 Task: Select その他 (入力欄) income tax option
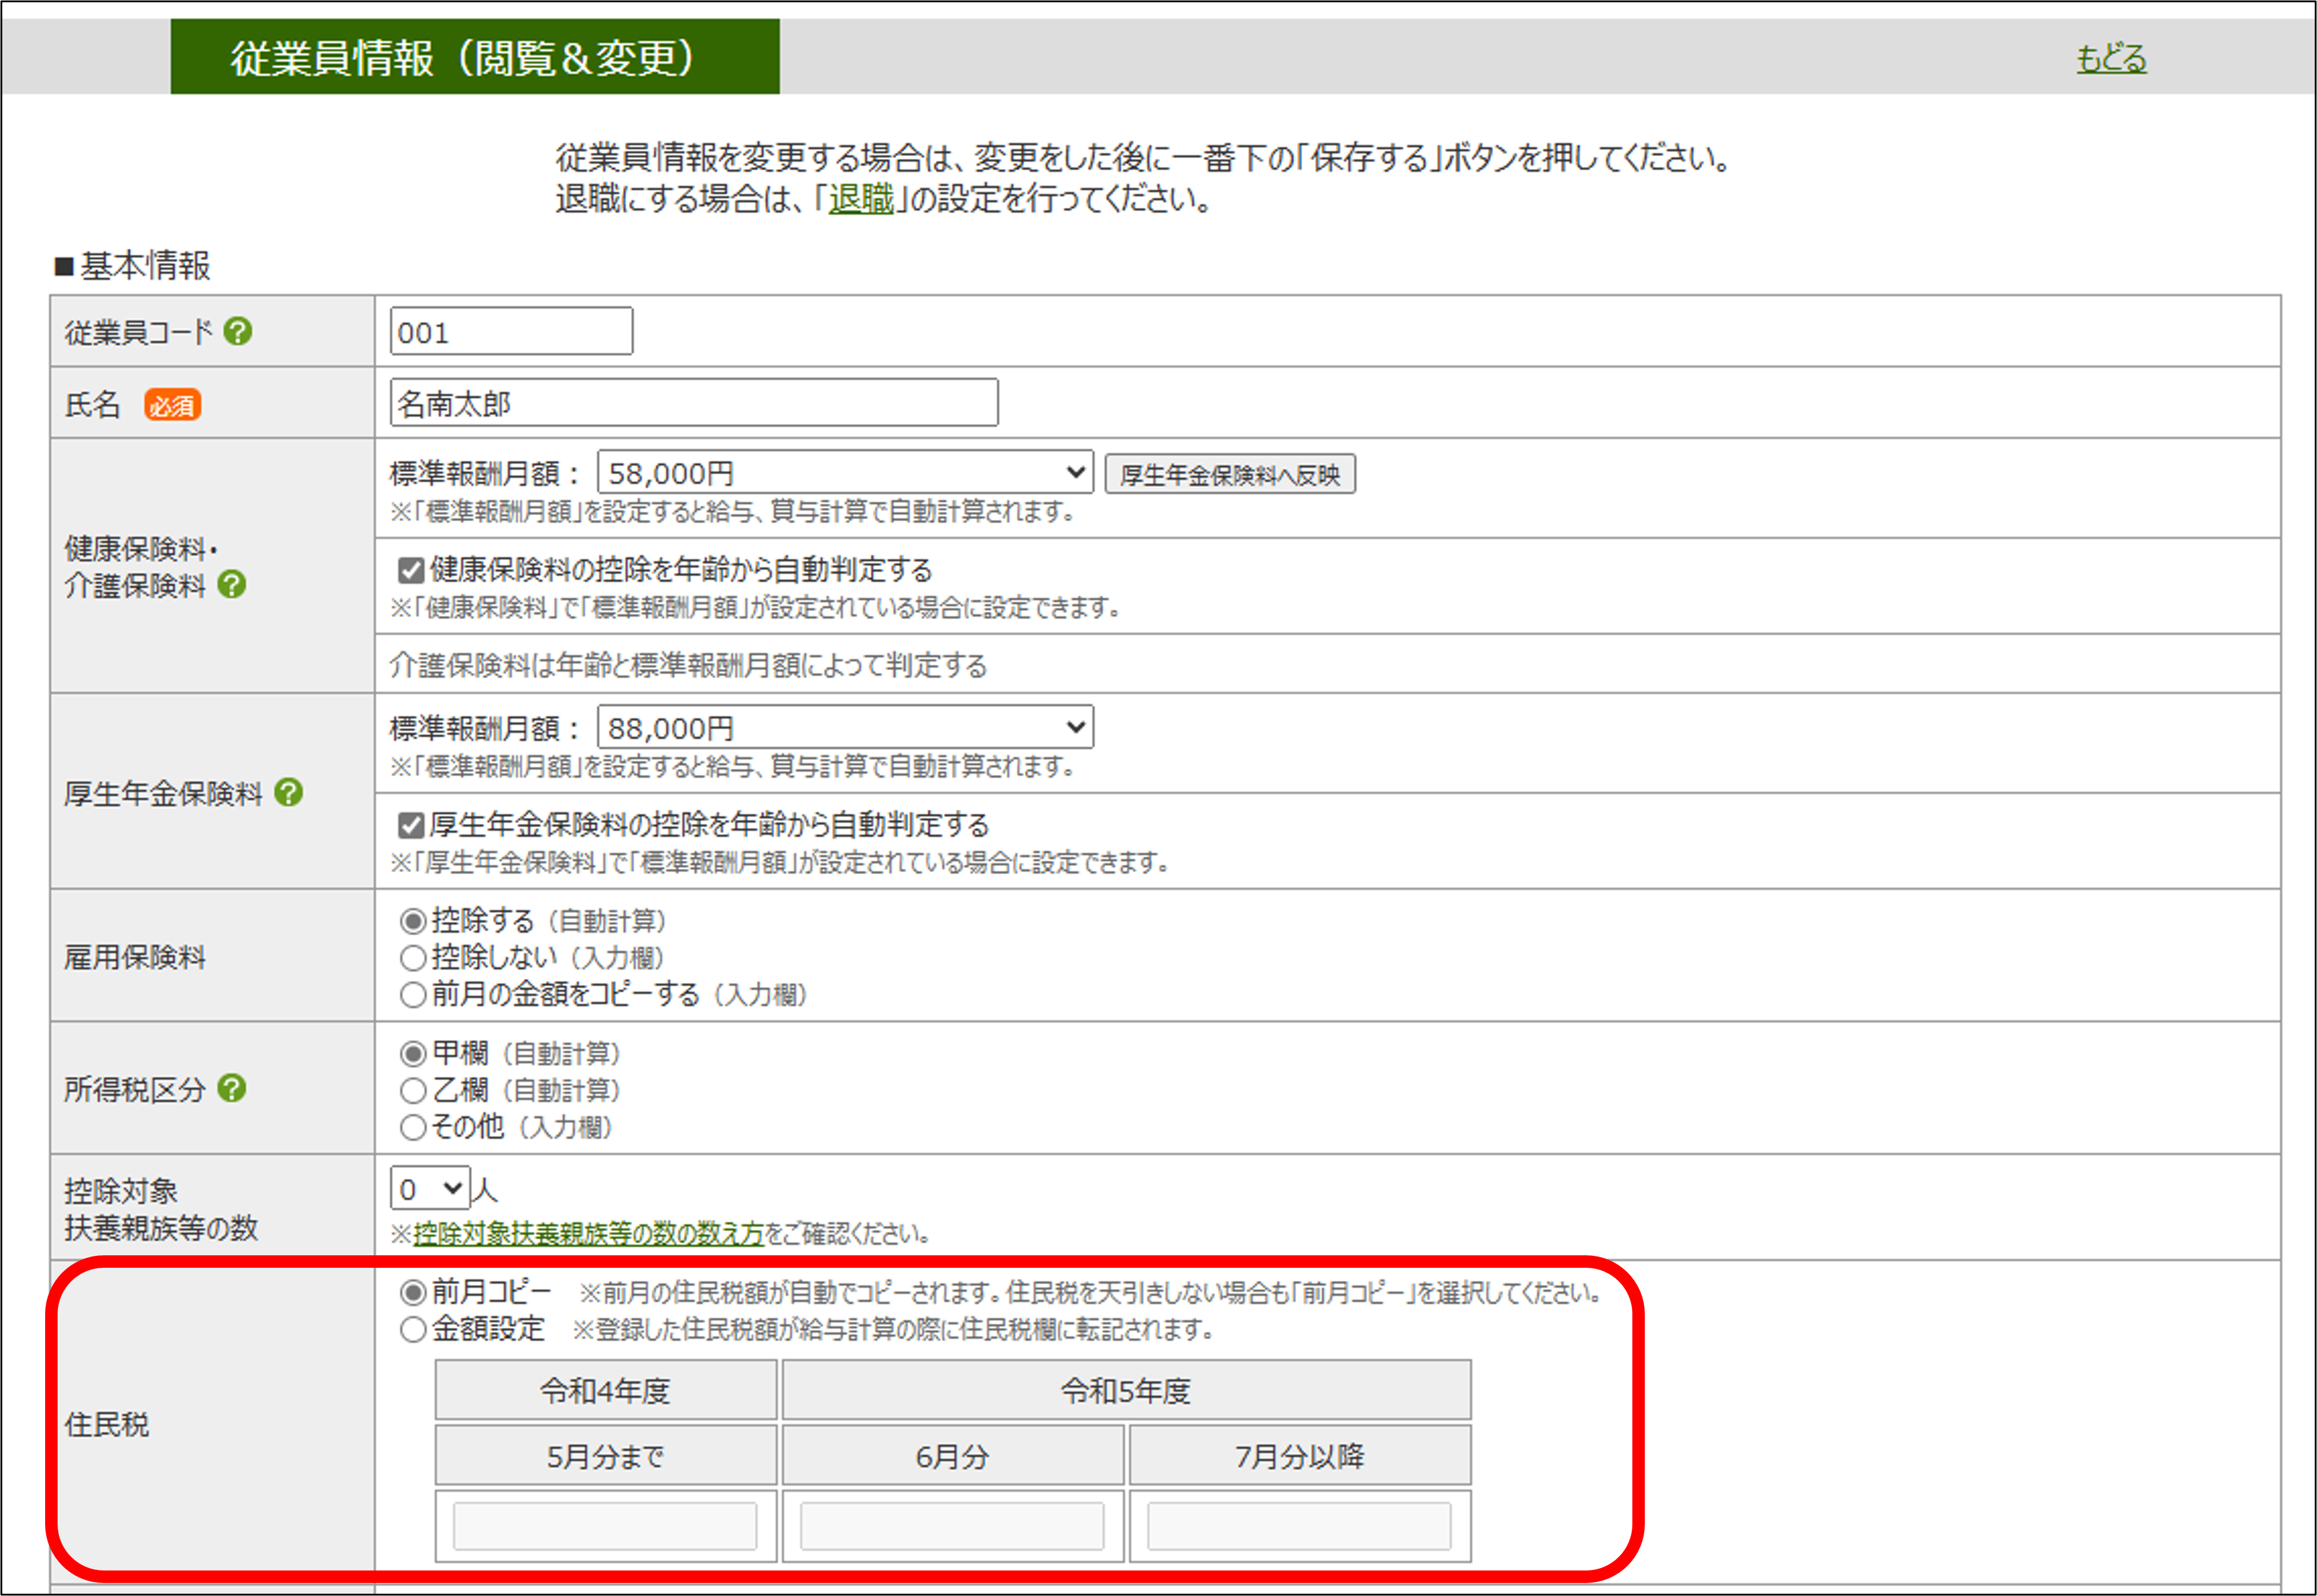[412, 1127]
